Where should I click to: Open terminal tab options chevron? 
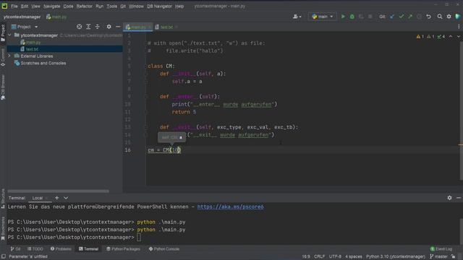(66, 198)
